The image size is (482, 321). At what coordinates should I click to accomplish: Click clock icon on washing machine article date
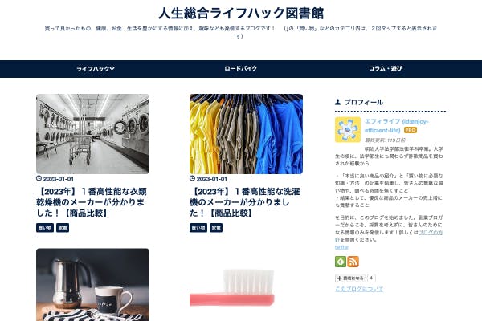pos(192,178)
